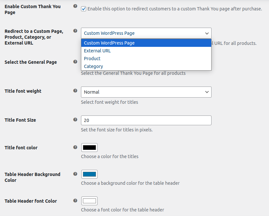269x216 pixels.
Task: Click help icon beside Title font color
Action: [75, 147]
